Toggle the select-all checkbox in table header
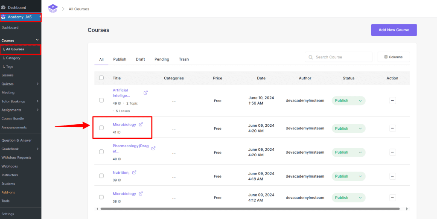The height and width of the screenshot is (219, 437). [101, 78]
